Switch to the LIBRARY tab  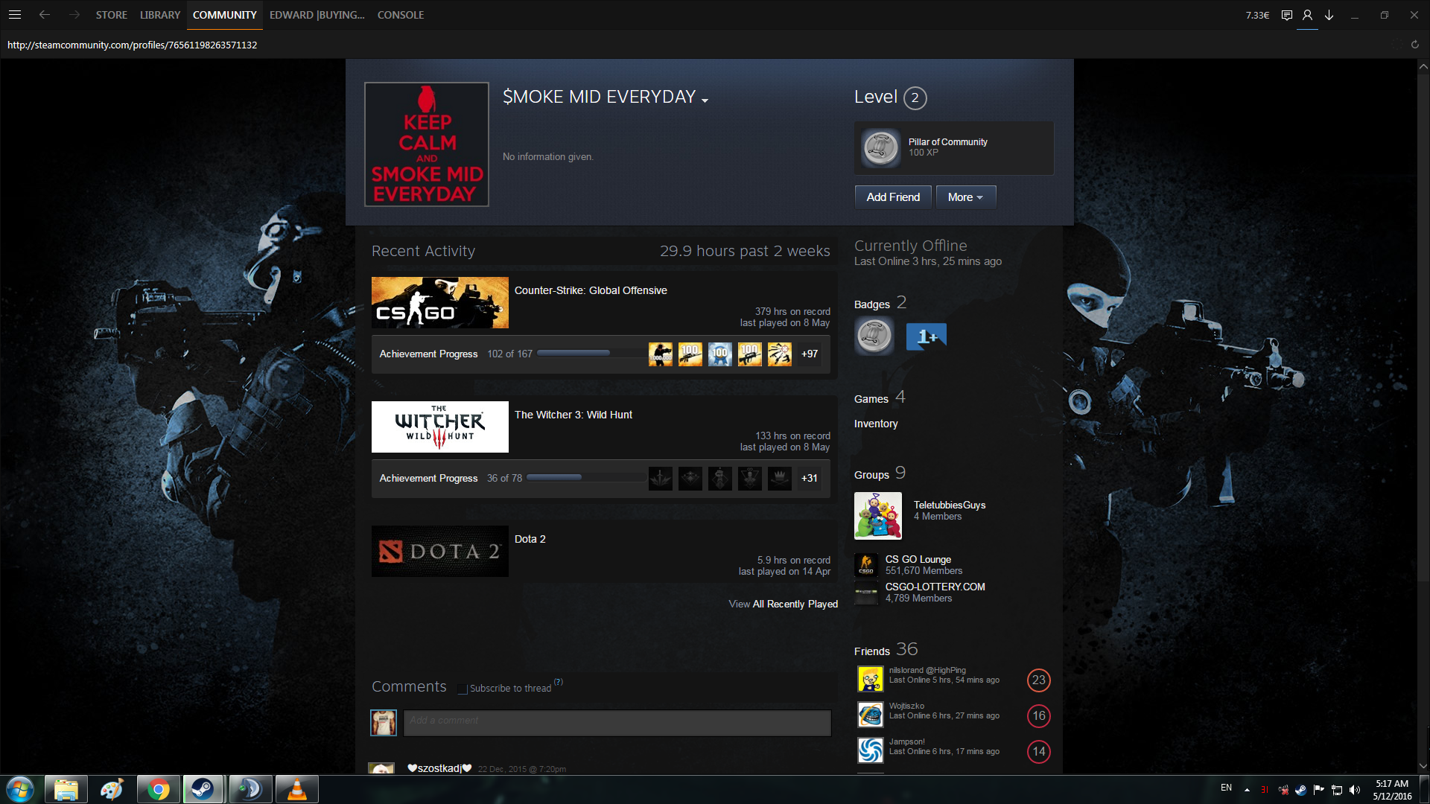[x=160, y=15]
